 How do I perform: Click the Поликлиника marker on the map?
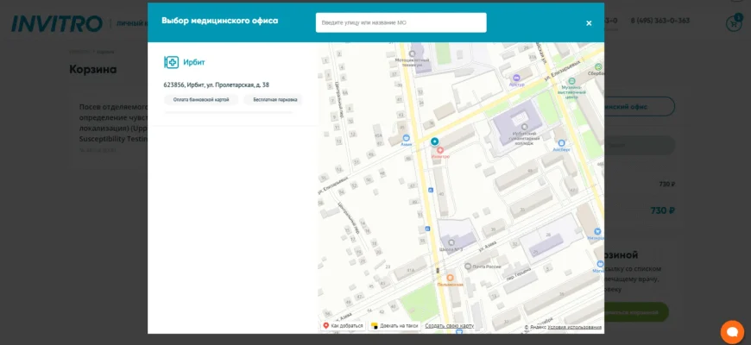point(450,278)
